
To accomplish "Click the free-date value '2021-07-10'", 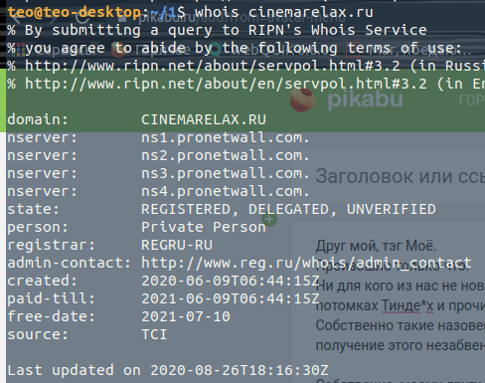I will [186, 316].
